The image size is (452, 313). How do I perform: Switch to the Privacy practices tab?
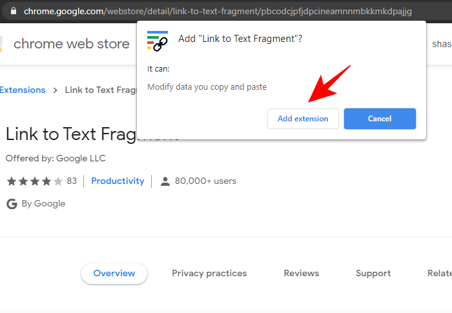[x=209, y=274]
